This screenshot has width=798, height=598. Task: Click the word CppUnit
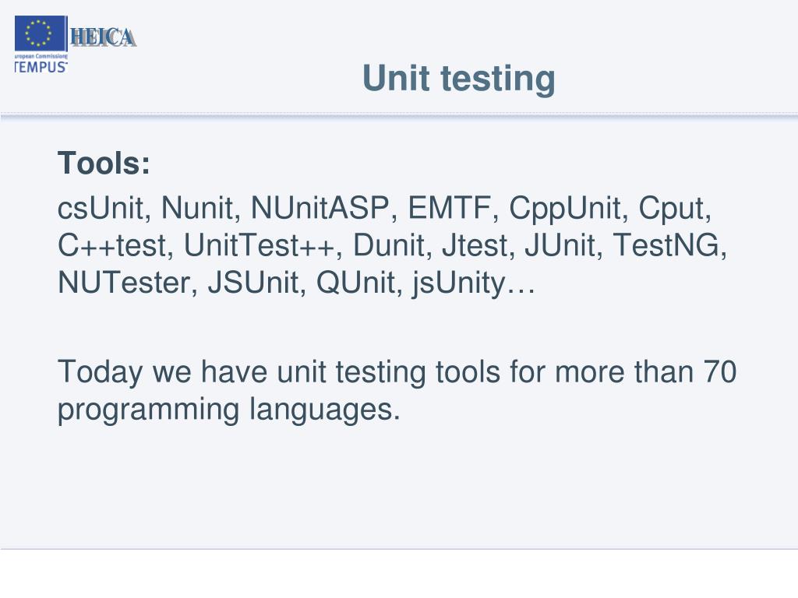(565, 209)
